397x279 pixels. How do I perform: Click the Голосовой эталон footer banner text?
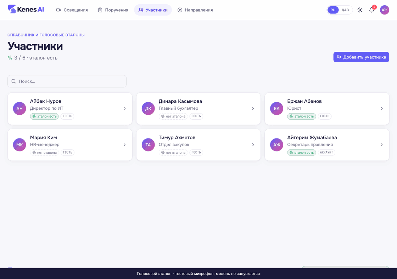pyautogui.click(x=198, y=273)
